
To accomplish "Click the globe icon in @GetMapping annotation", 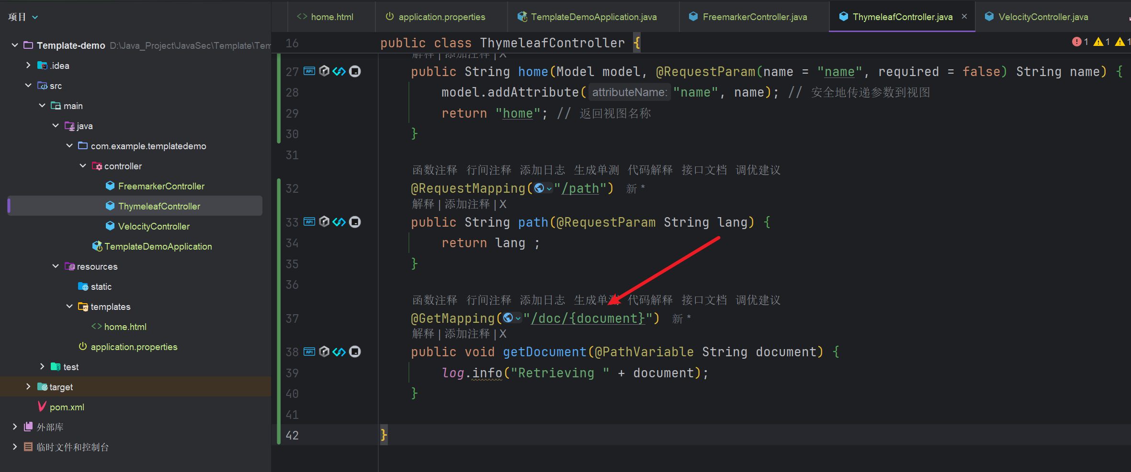I will pyautogui.click(x=508, y=318).
